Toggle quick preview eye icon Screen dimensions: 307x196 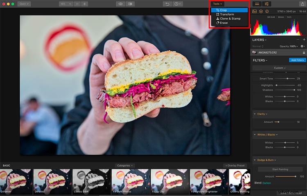pyautogui.click(x=121, y=4)
